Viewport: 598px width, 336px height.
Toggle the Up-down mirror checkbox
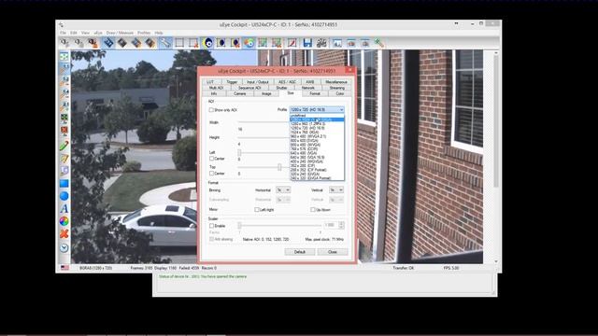(x=313, y=209)
